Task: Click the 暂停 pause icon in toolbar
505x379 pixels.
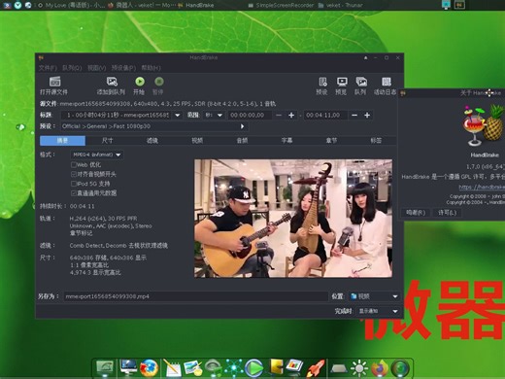Action: pos(158,82)
